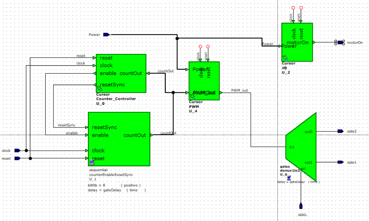The width and height of the screenshot is (369, 221).
Task: Click the motorOn output port symbol
Action: point(341,43)
